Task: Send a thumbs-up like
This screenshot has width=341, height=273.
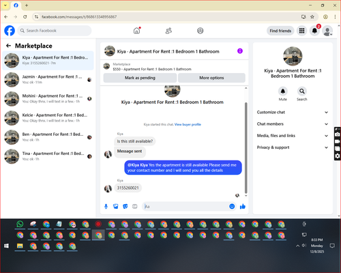Action: tap(243, 206)
